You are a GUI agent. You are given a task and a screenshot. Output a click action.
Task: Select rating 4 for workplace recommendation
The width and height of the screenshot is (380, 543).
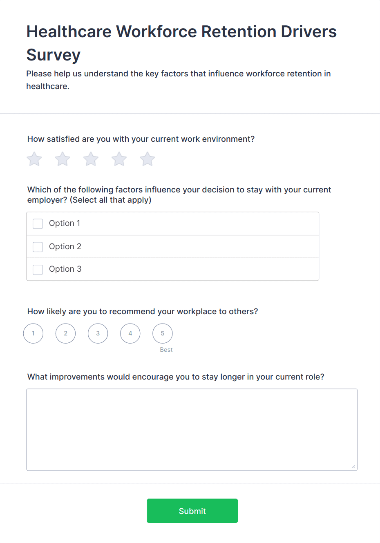tap(130, 333)
